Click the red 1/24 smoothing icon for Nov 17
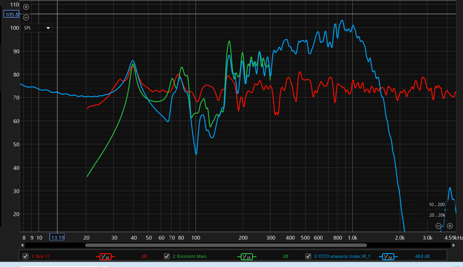 tap(105, 257)
